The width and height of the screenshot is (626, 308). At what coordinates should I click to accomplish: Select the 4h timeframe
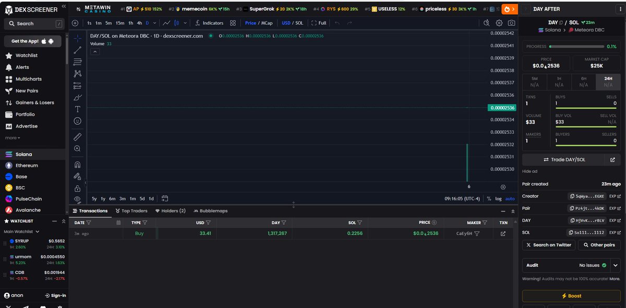[x=139, y=23]
